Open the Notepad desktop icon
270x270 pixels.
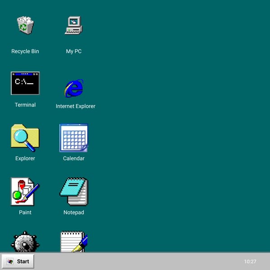tap(74, 192)
